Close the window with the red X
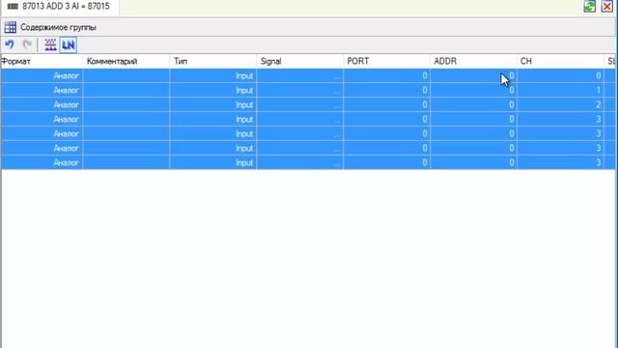The height and width of the screenshot is (348, 618). (x=607, y=7)
